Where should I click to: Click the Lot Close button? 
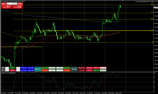(x=24, y=70)
